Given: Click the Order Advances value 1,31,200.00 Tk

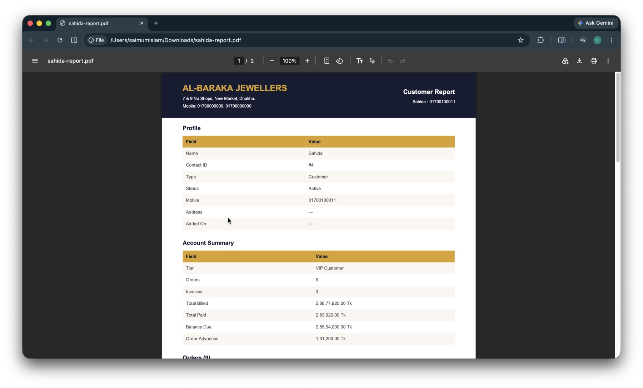Looking at the screenshot, I should 330,339.
